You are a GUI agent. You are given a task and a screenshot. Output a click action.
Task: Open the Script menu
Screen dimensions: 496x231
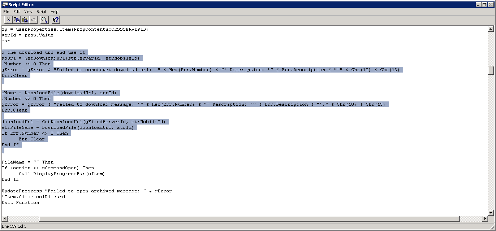pyautogui.click(x=42, y=12)
